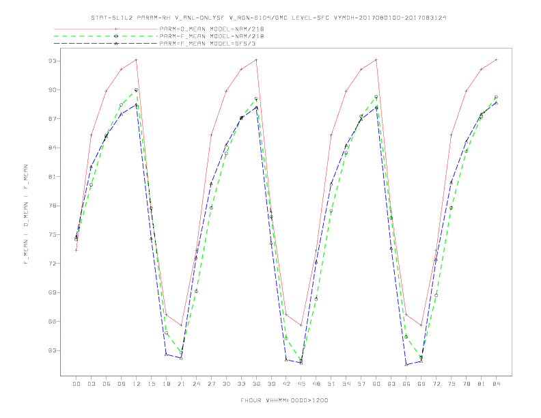Screen dimensions: 541x418
Task: Click y-axis tick label 75
Action: pyautogui.click(x=52, y=235)
